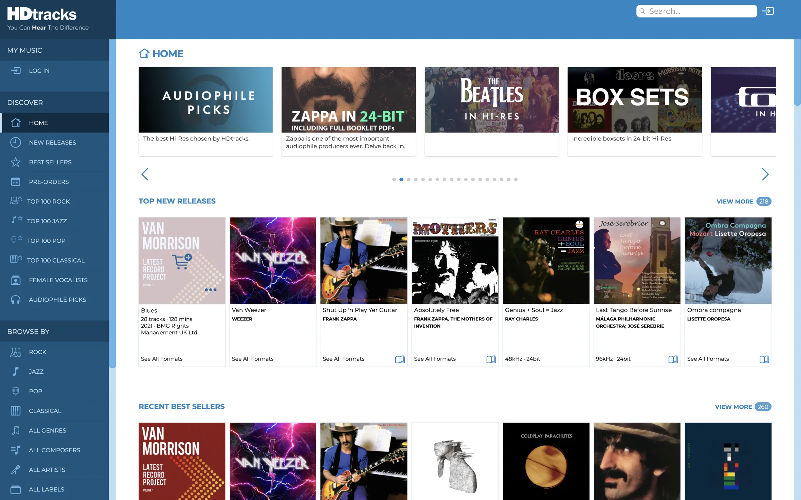Viewport: 801px width, 500px height.
Task: Go to previous carousel slide
Action: (145, 174)
